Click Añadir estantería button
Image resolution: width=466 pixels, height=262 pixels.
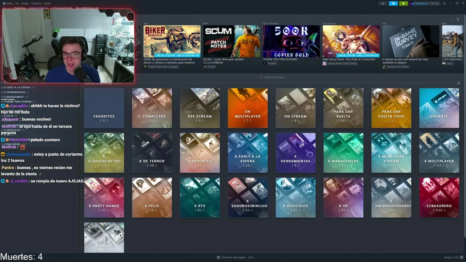click(x=272, y=77)
